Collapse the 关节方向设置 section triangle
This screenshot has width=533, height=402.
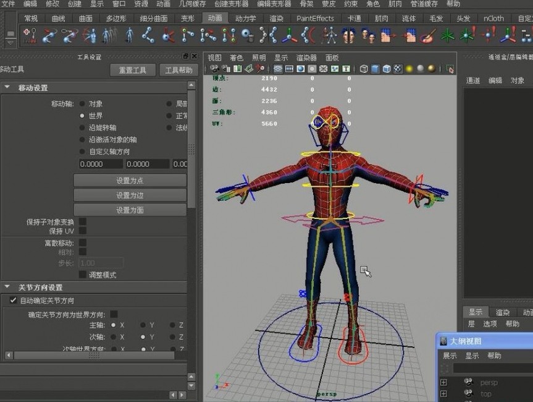click(7, 287)
